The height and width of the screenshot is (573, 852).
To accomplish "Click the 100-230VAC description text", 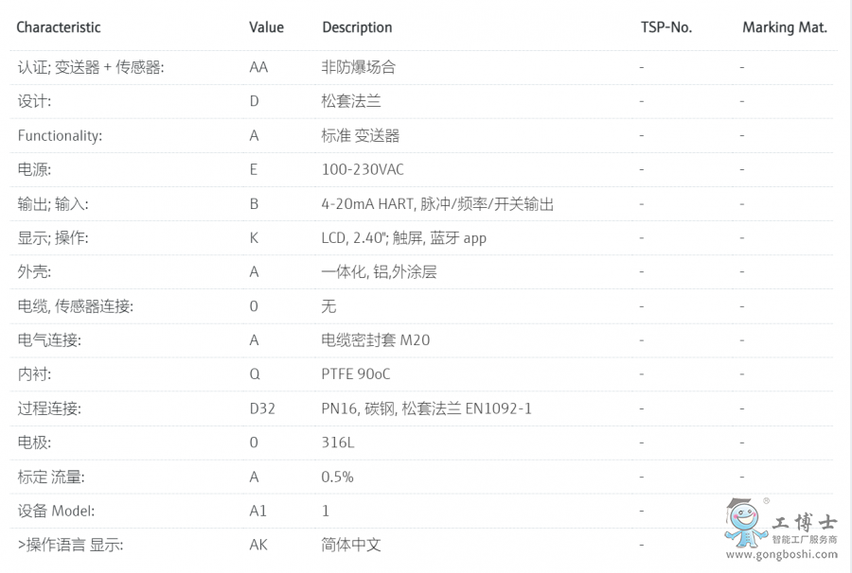I will [363, 170].
